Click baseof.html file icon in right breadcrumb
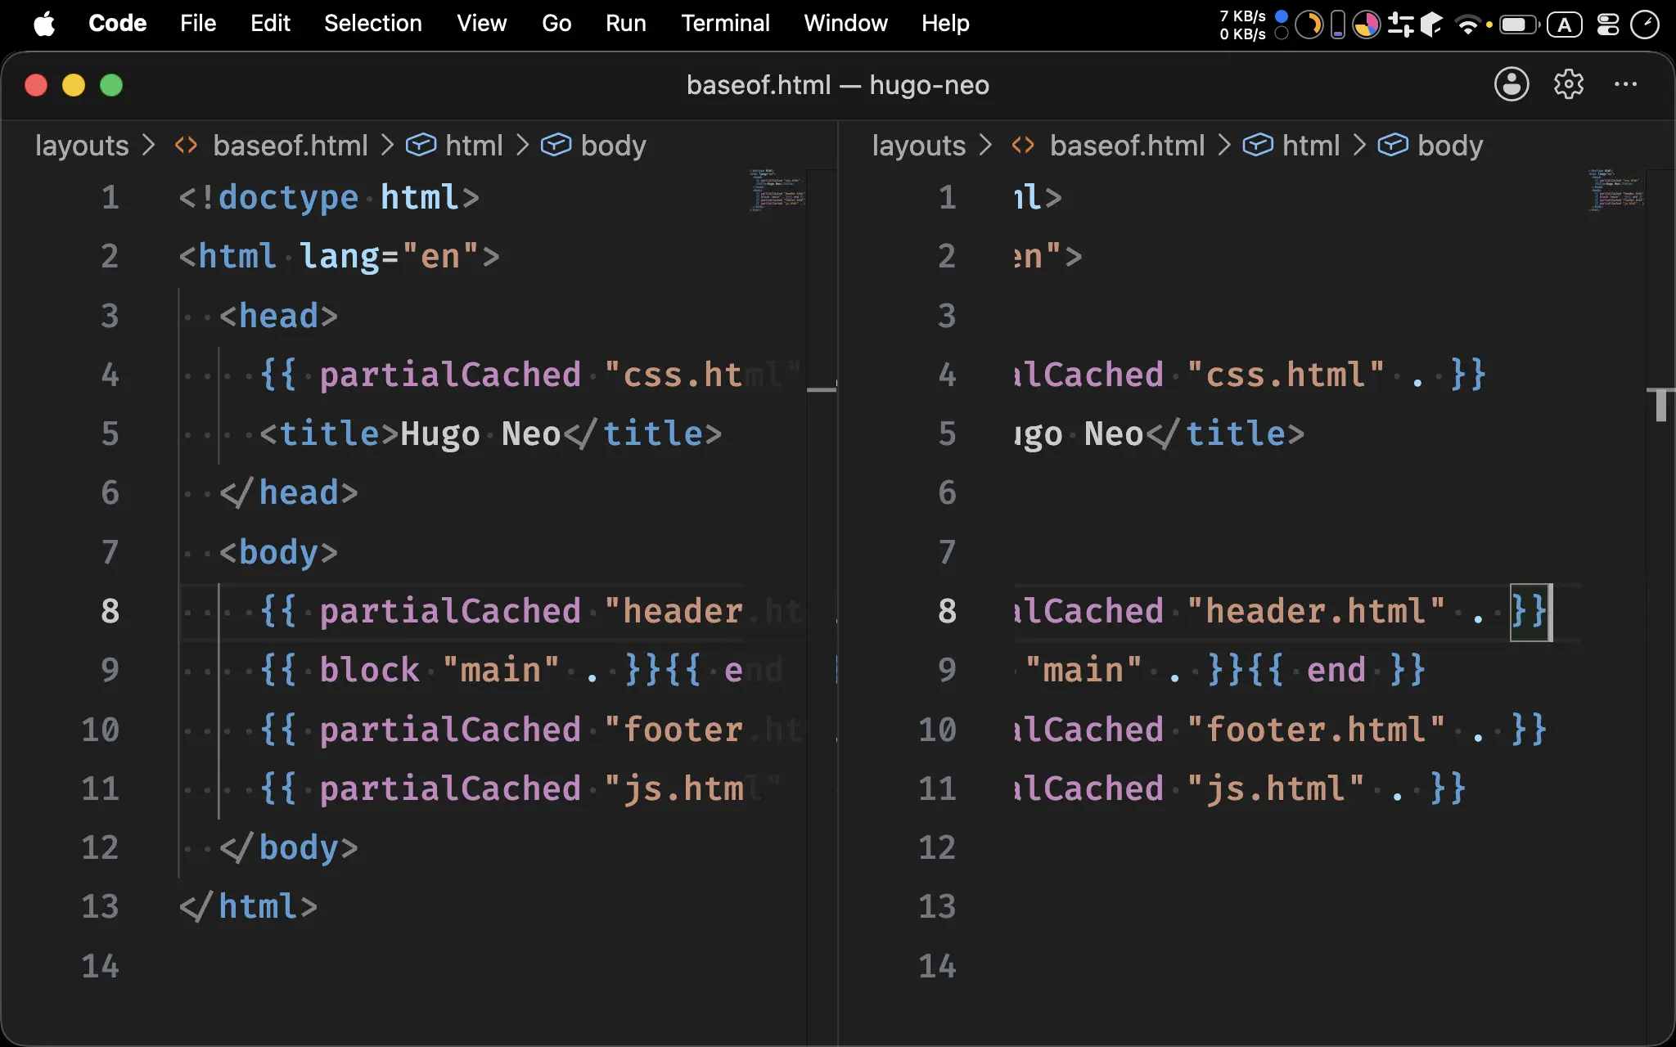This screenshot has width=1676, height=1047. coord(1023,146)
